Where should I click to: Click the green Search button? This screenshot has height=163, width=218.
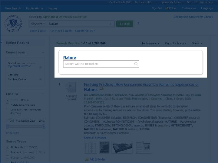(x=125, y=24)
